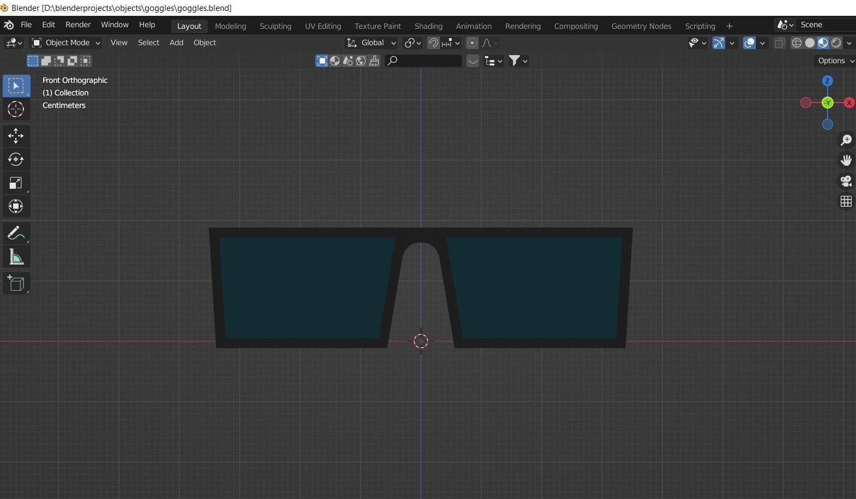Viewport: 856px width, 499px height.
Task: Select the Add Cube tool
Action: click(16, 283)
